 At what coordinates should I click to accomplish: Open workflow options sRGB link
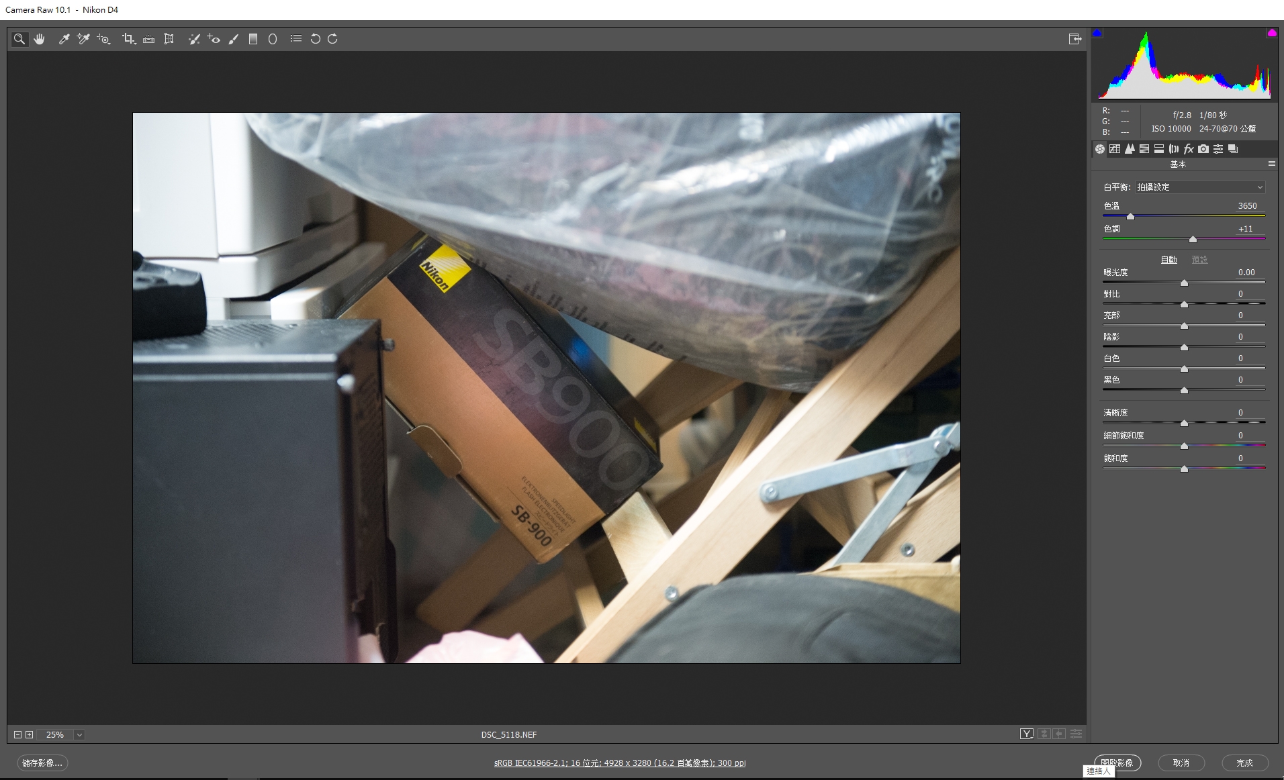point(620,763)
